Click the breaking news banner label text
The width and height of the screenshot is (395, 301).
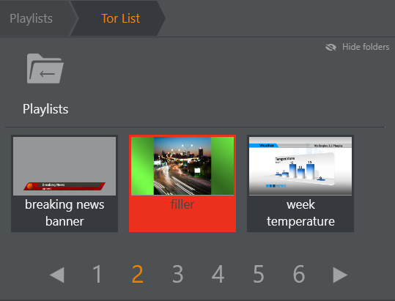64,213
